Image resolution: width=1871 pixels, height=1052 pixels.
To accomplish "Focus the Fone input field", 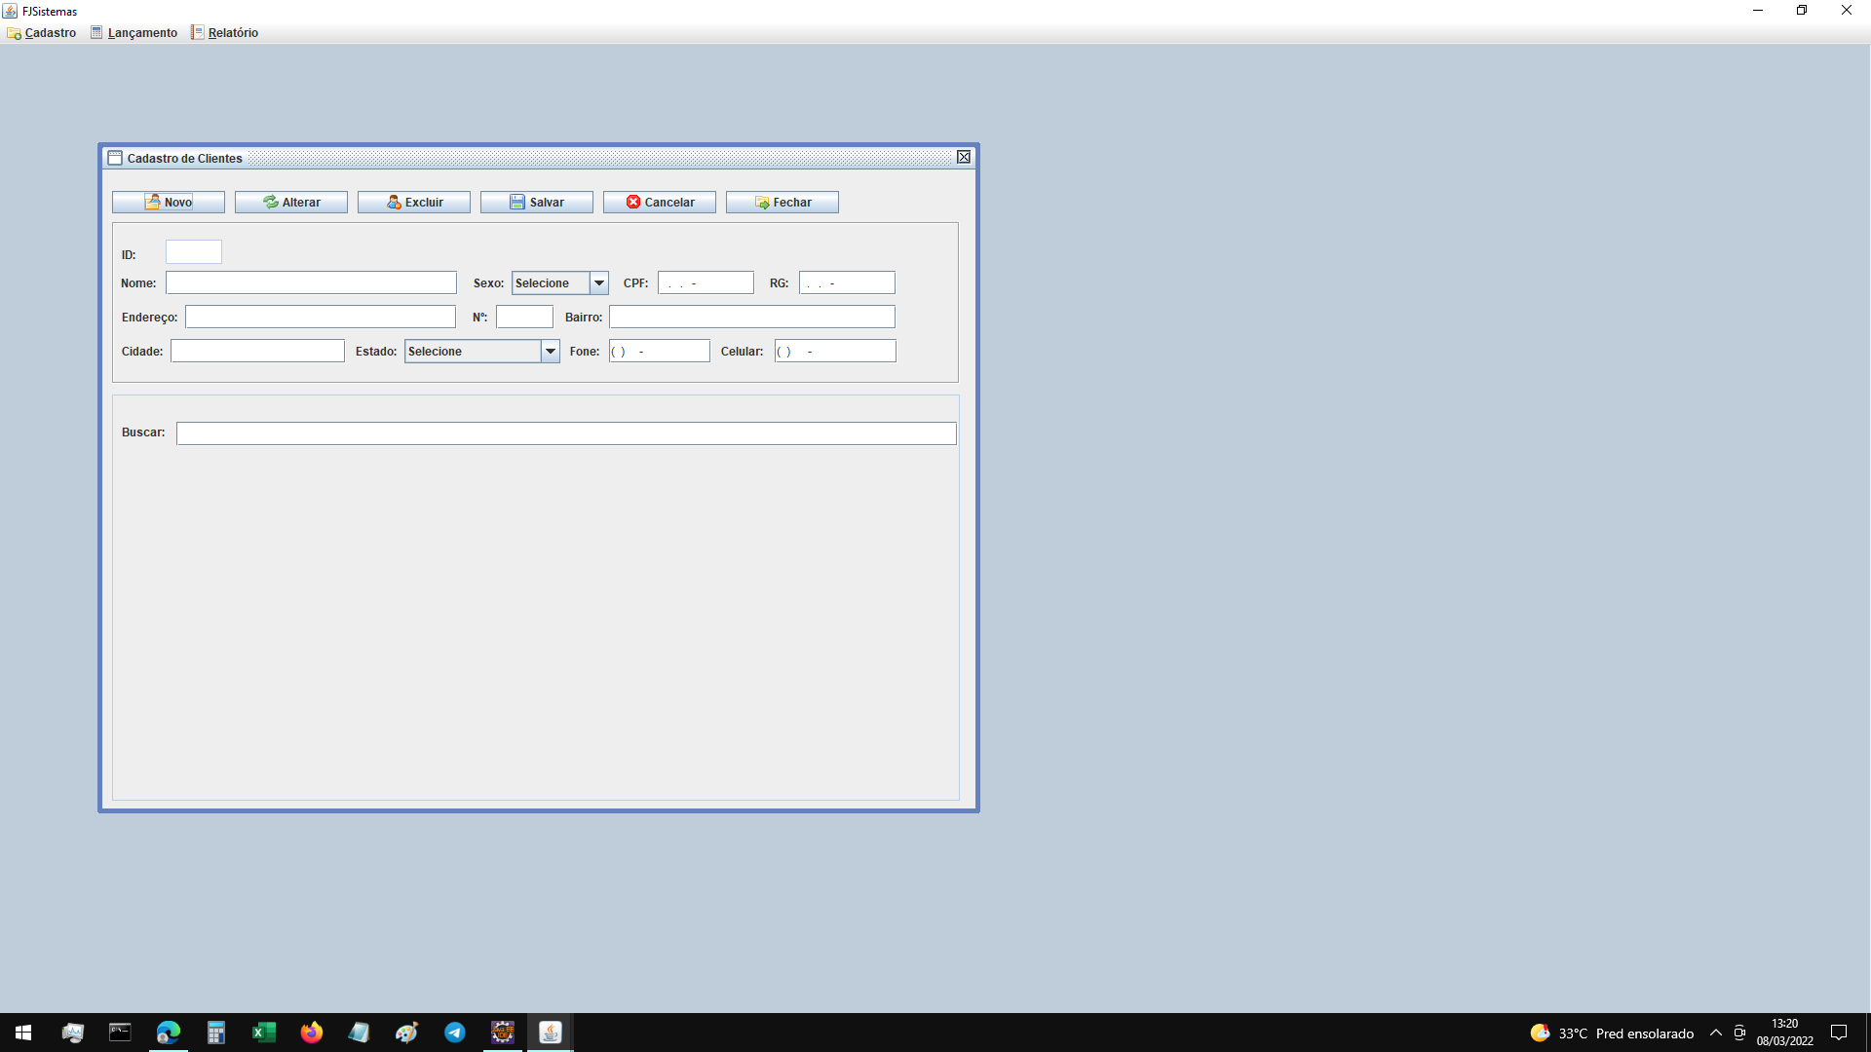I will click(660, 351).
